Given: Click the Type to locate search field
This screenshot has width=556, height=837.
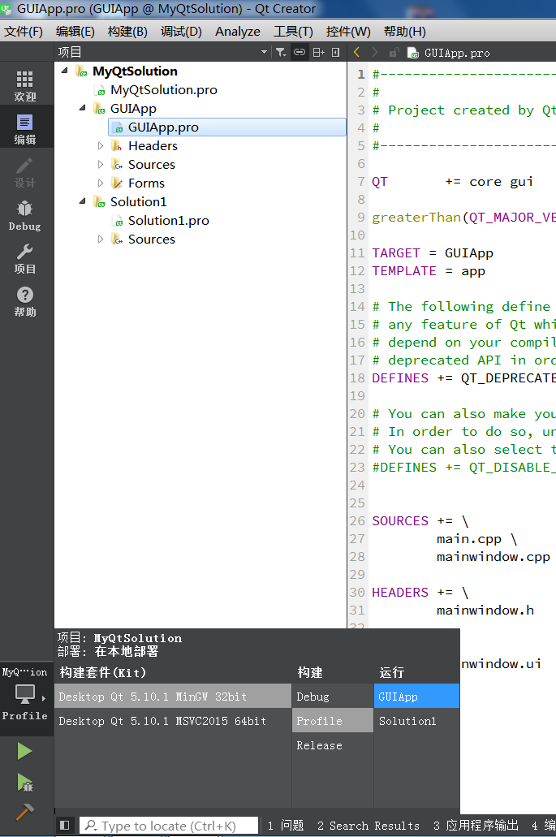Looking at the screenshot, I should 169,826.
